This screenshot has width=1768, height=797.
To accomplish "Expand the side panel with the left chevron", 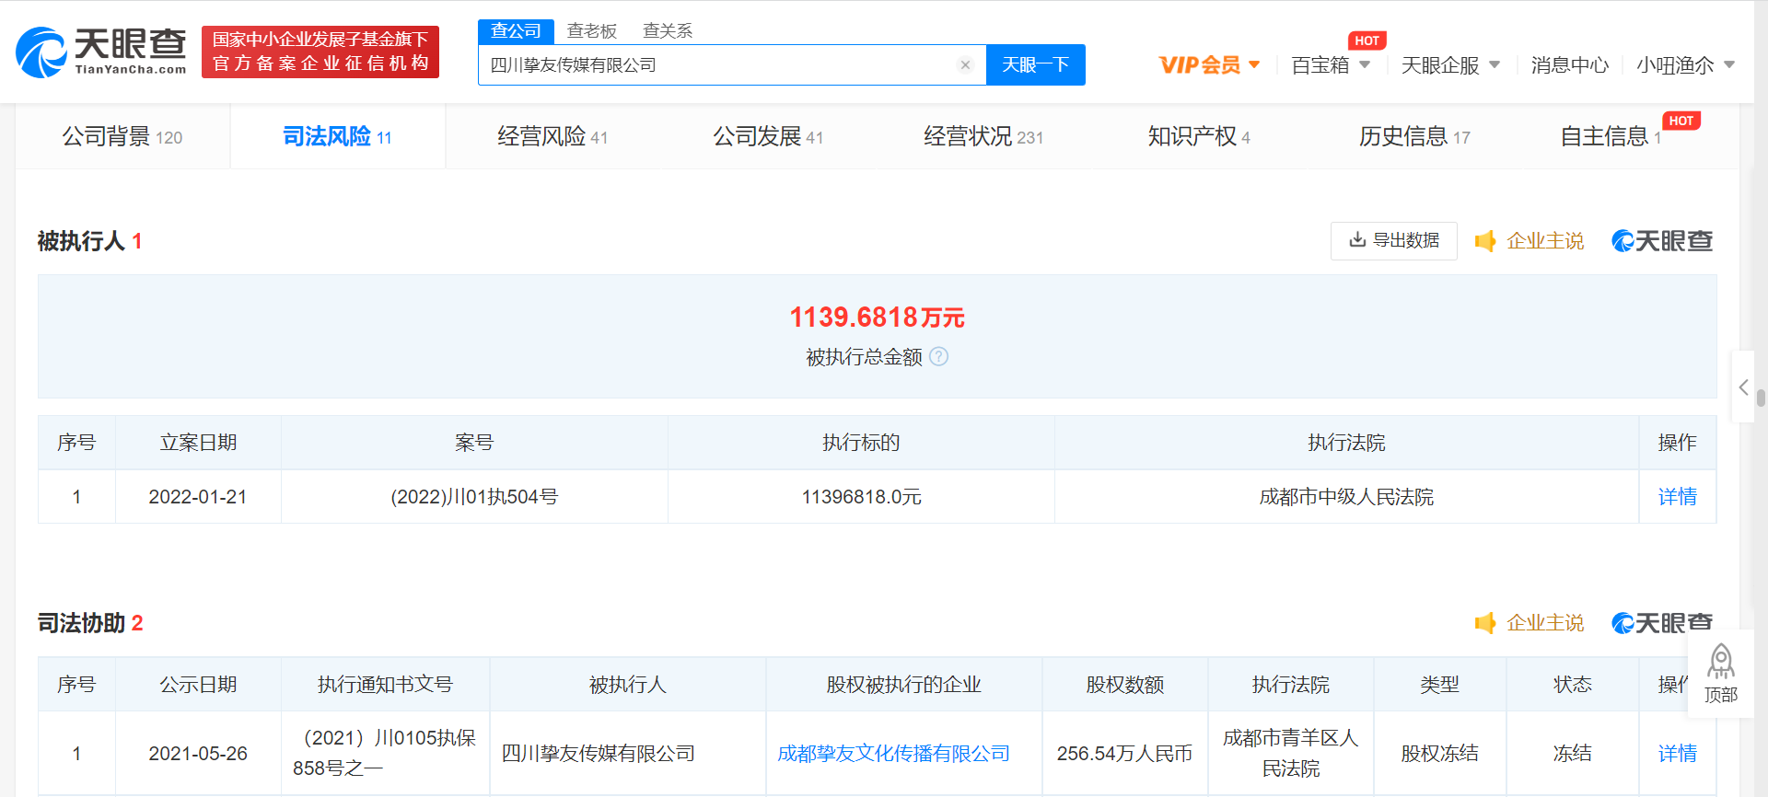I will (x=1743, y=387).
